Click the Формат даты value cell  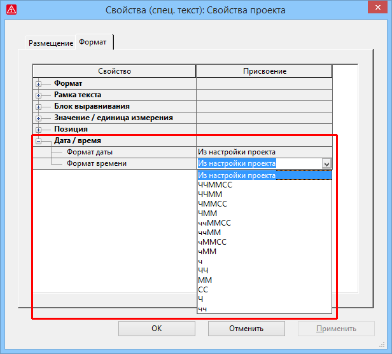(x=263, y=152)
